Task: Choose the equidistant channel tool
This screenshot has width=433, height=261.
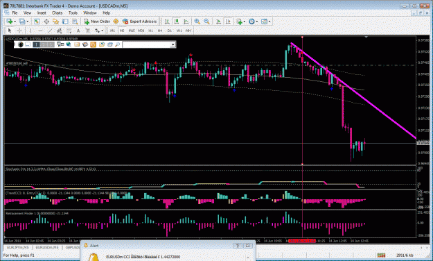Action: (60, 31)
